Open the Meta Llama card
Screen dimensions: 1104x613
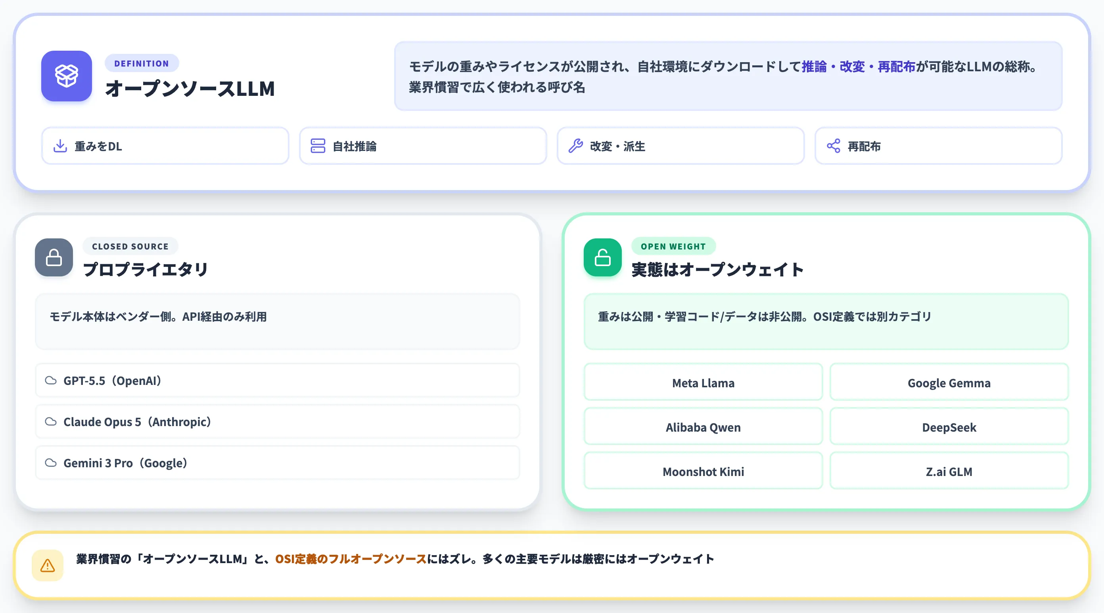pos(703,382)
